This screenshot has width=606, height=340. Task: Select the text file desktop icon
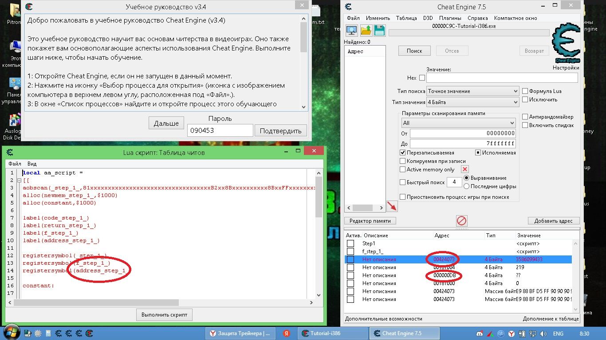316,15
